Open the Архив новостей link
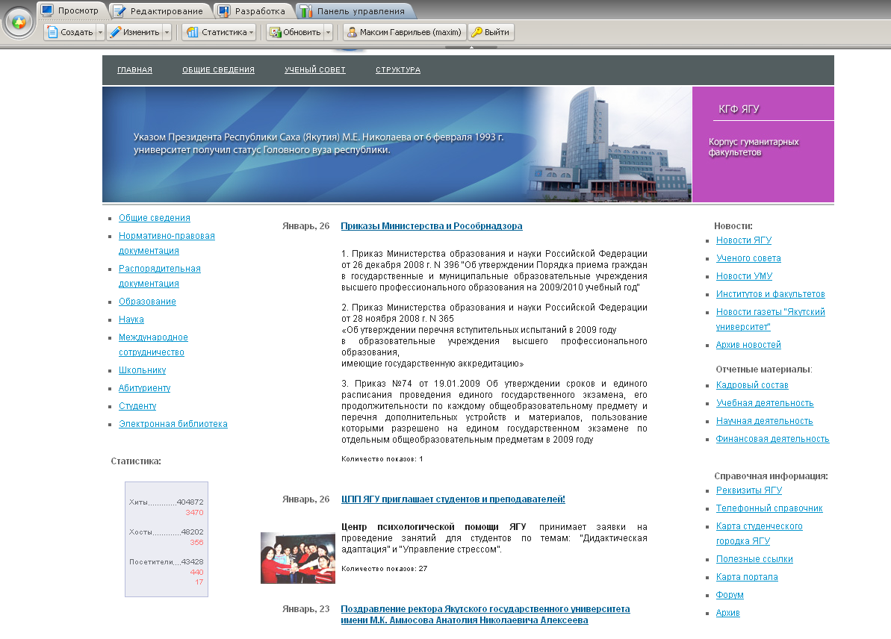Image resolution: width=891 pixels, height=639 pixels. 748,345
